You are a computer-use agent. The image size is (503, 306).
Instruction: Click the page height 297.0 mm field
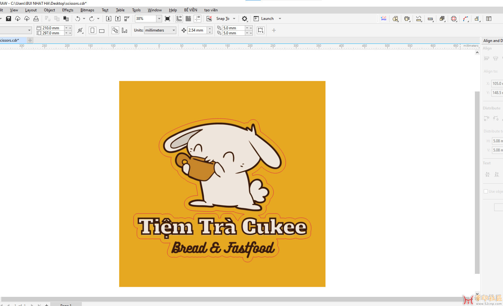coord(53,33)
